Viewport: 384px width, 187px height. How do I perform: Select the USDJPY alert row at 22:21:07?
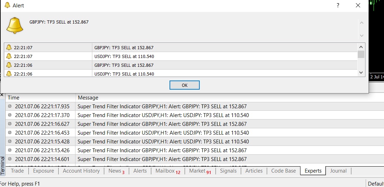[124, 56]
